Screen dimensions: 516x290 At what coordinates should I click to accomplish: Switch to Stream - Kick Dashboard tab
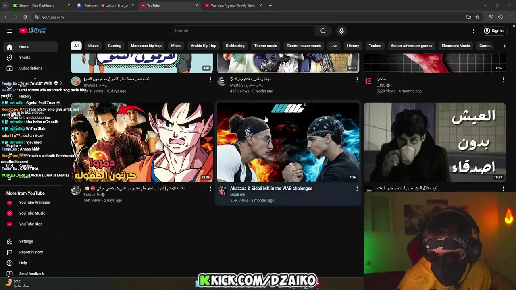[41, 6]
